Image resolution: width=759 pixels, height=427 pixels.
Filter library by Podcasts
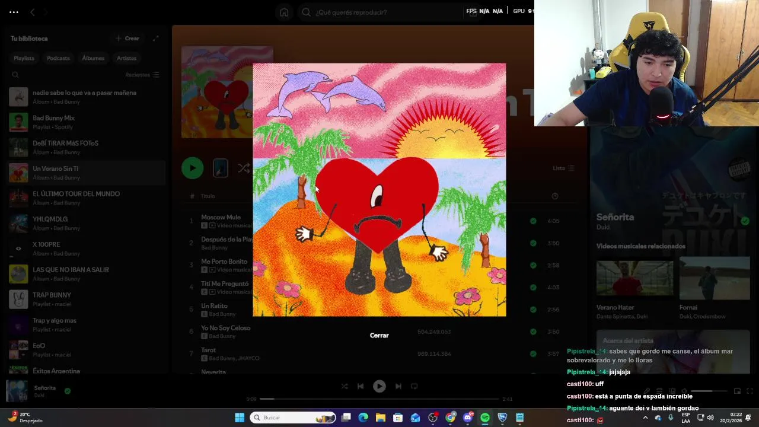(x=58, y=58)
